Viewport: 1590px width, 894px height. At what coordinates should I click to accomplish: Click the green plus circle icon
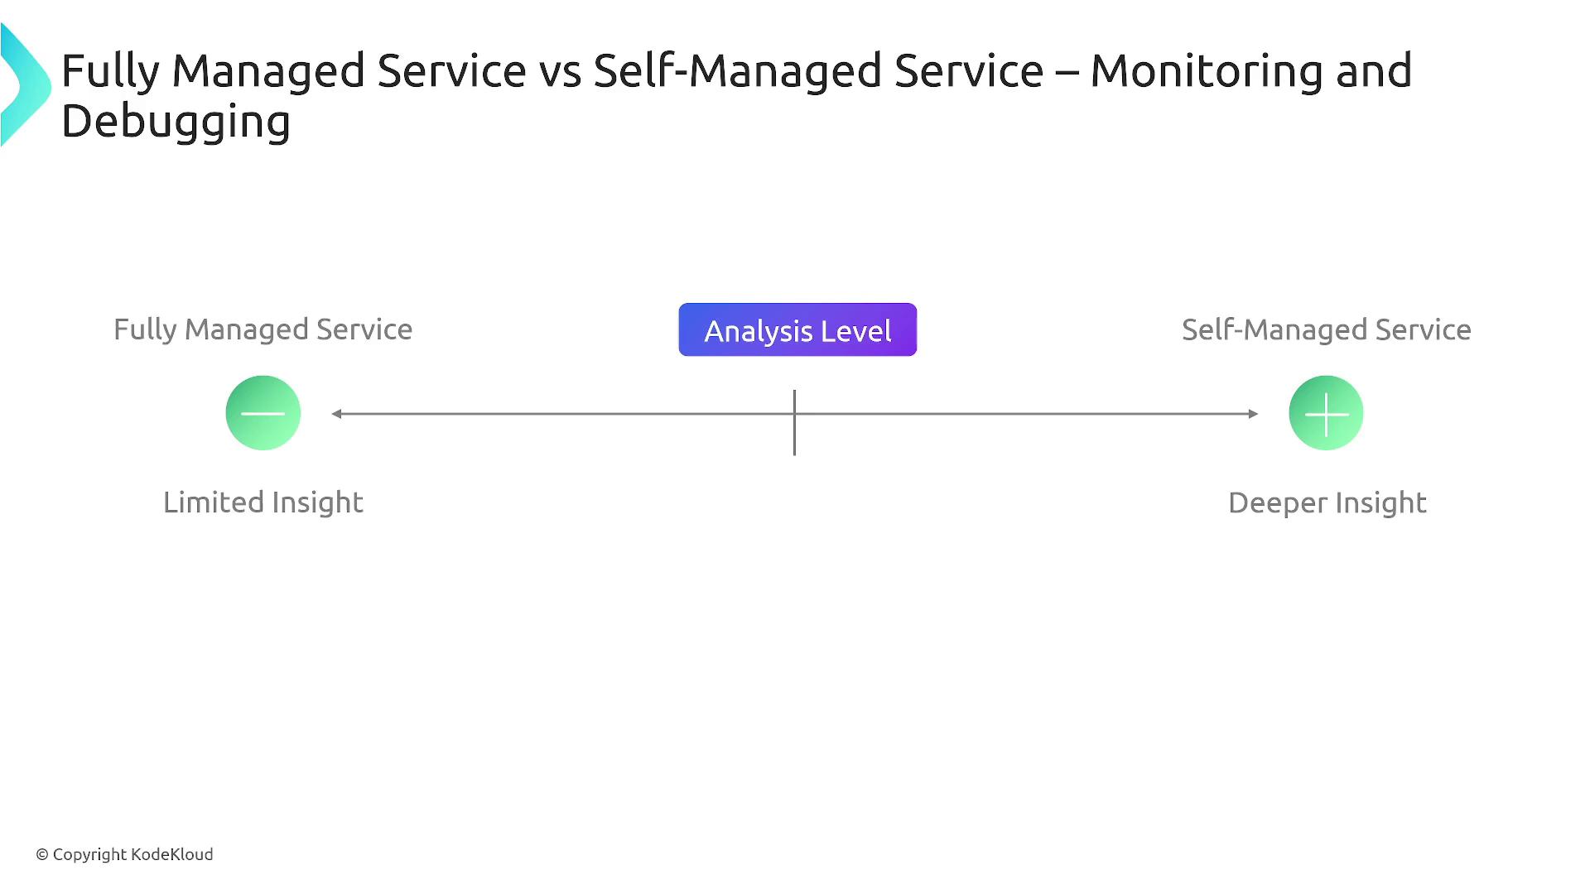1326,413
